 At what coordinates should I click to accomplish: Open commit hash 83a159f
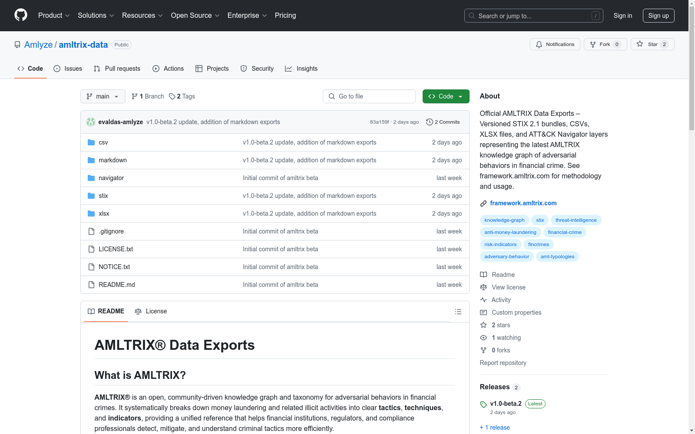click(379, 122)
